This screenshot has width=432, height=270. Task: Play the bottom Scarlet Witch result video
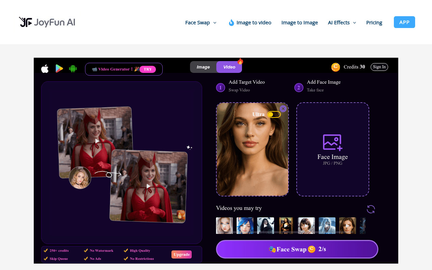click(148, 186)
